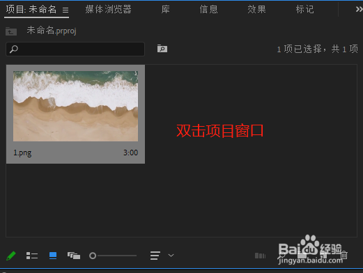
Task: Click the 3:00 duration label
Action: tap(130, 153)
